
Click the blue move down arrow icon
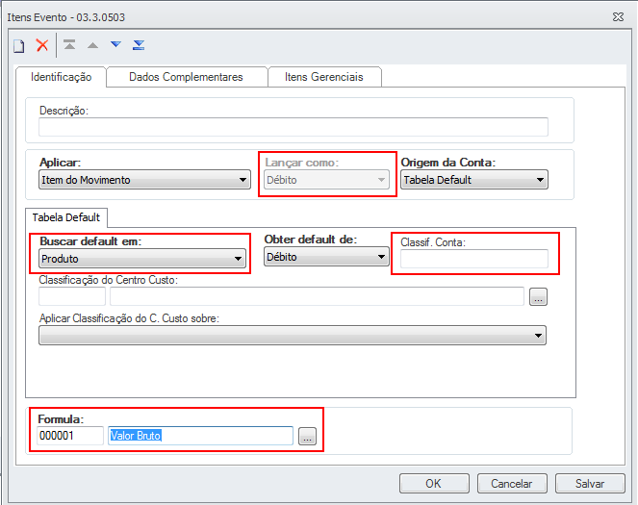point(116,44)
